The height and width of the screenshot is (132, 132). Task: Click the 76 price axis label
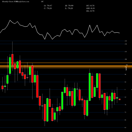(x=125, y=105)
